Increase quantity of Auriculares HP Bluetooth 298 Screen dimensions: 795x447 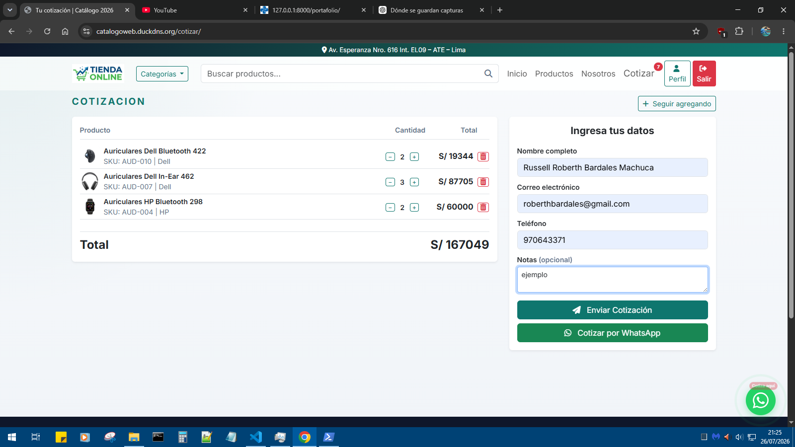click(x=414, y=208)
